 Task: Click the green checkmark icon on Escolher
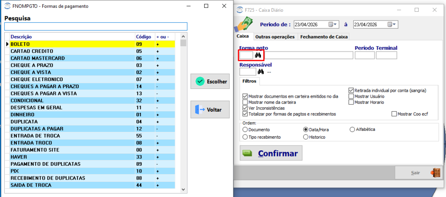200,82
